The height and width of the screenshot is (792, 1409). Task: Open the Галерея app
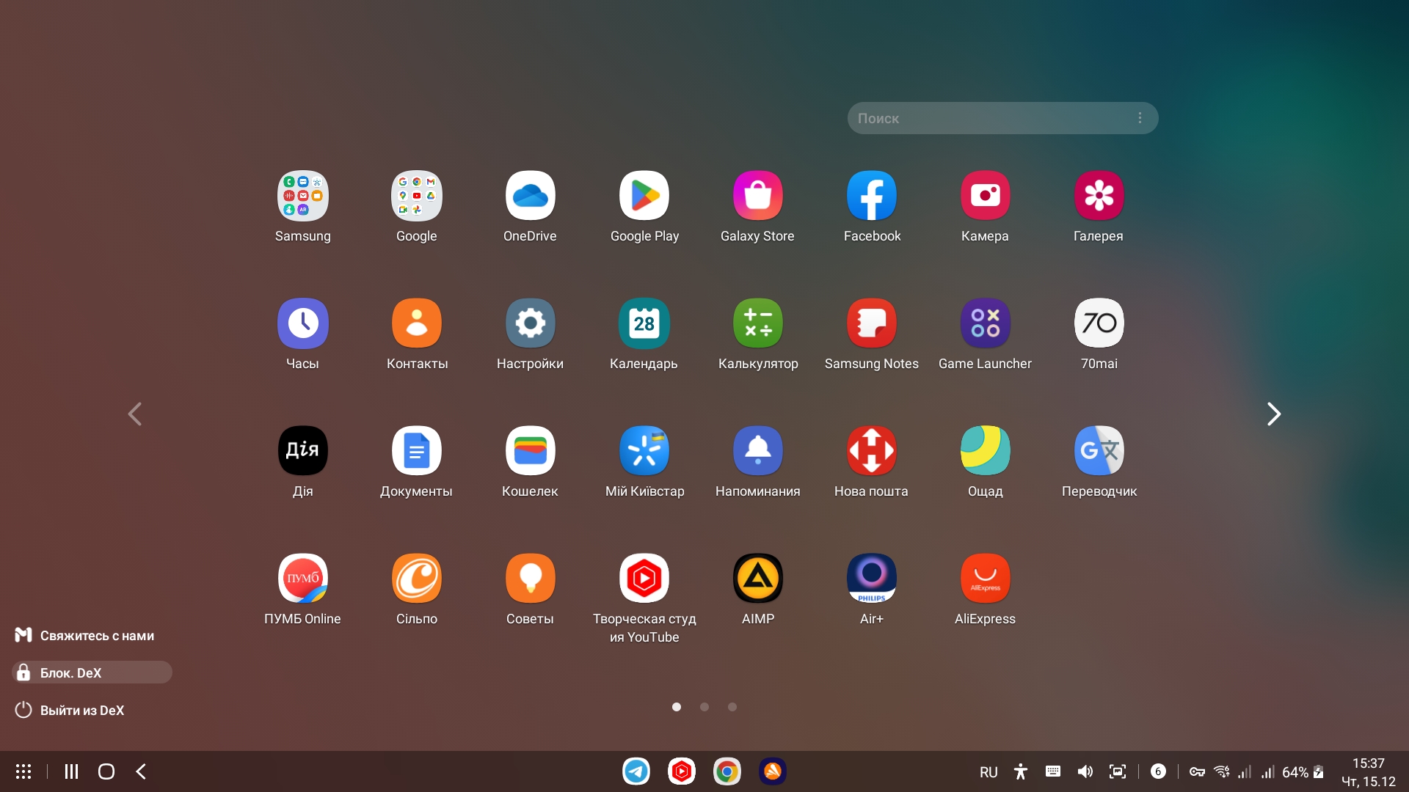pyautogui.click(x=1099, y=196)
